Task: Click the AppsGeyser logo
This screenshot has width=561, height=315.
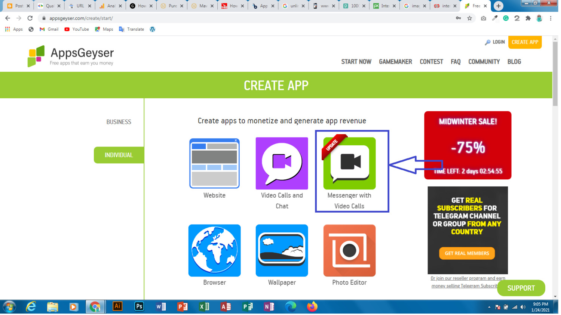Action: (x=71, y=56)
